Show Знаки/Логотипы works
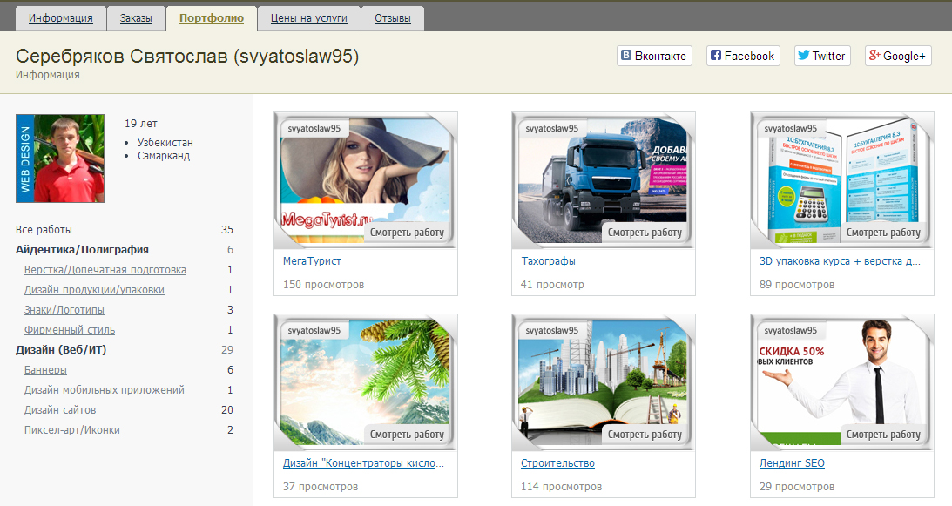 tap(64, 310)
